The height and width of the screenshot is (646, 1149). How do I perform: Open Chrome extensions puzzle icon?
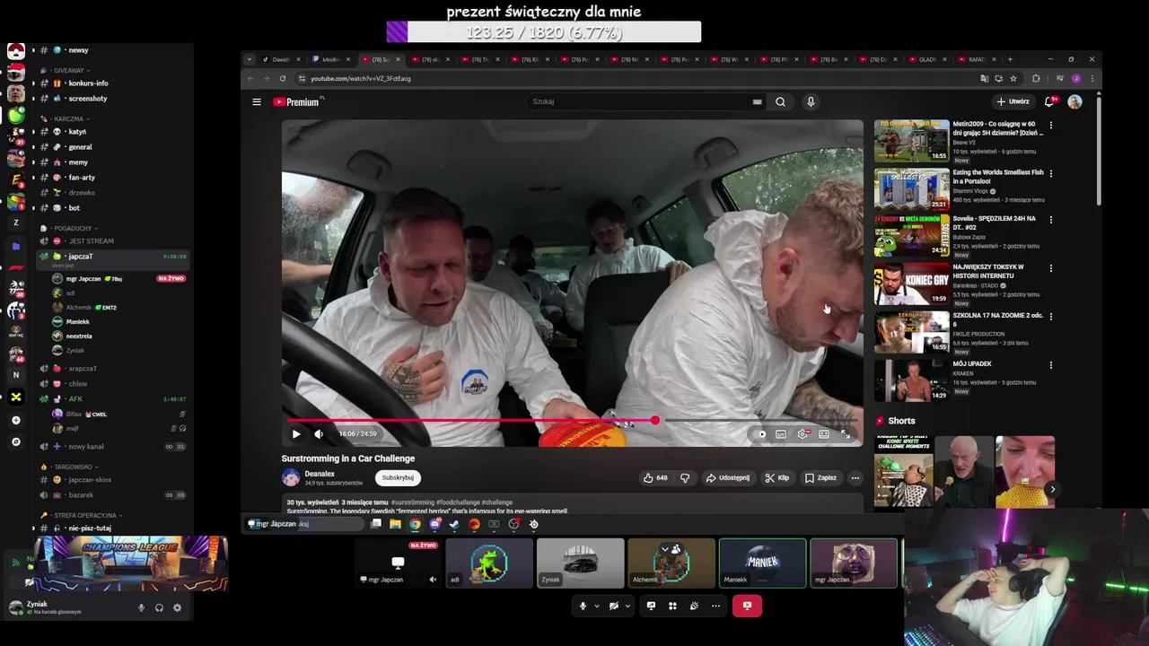tap(1036, 78)
